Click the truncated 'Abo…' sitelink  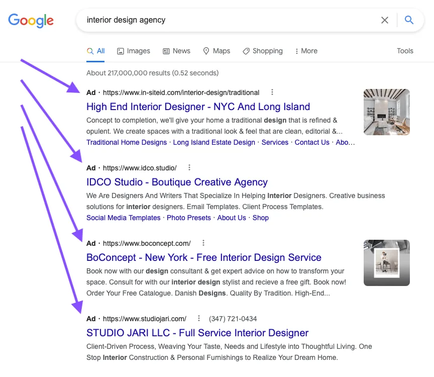click(345, 142)
